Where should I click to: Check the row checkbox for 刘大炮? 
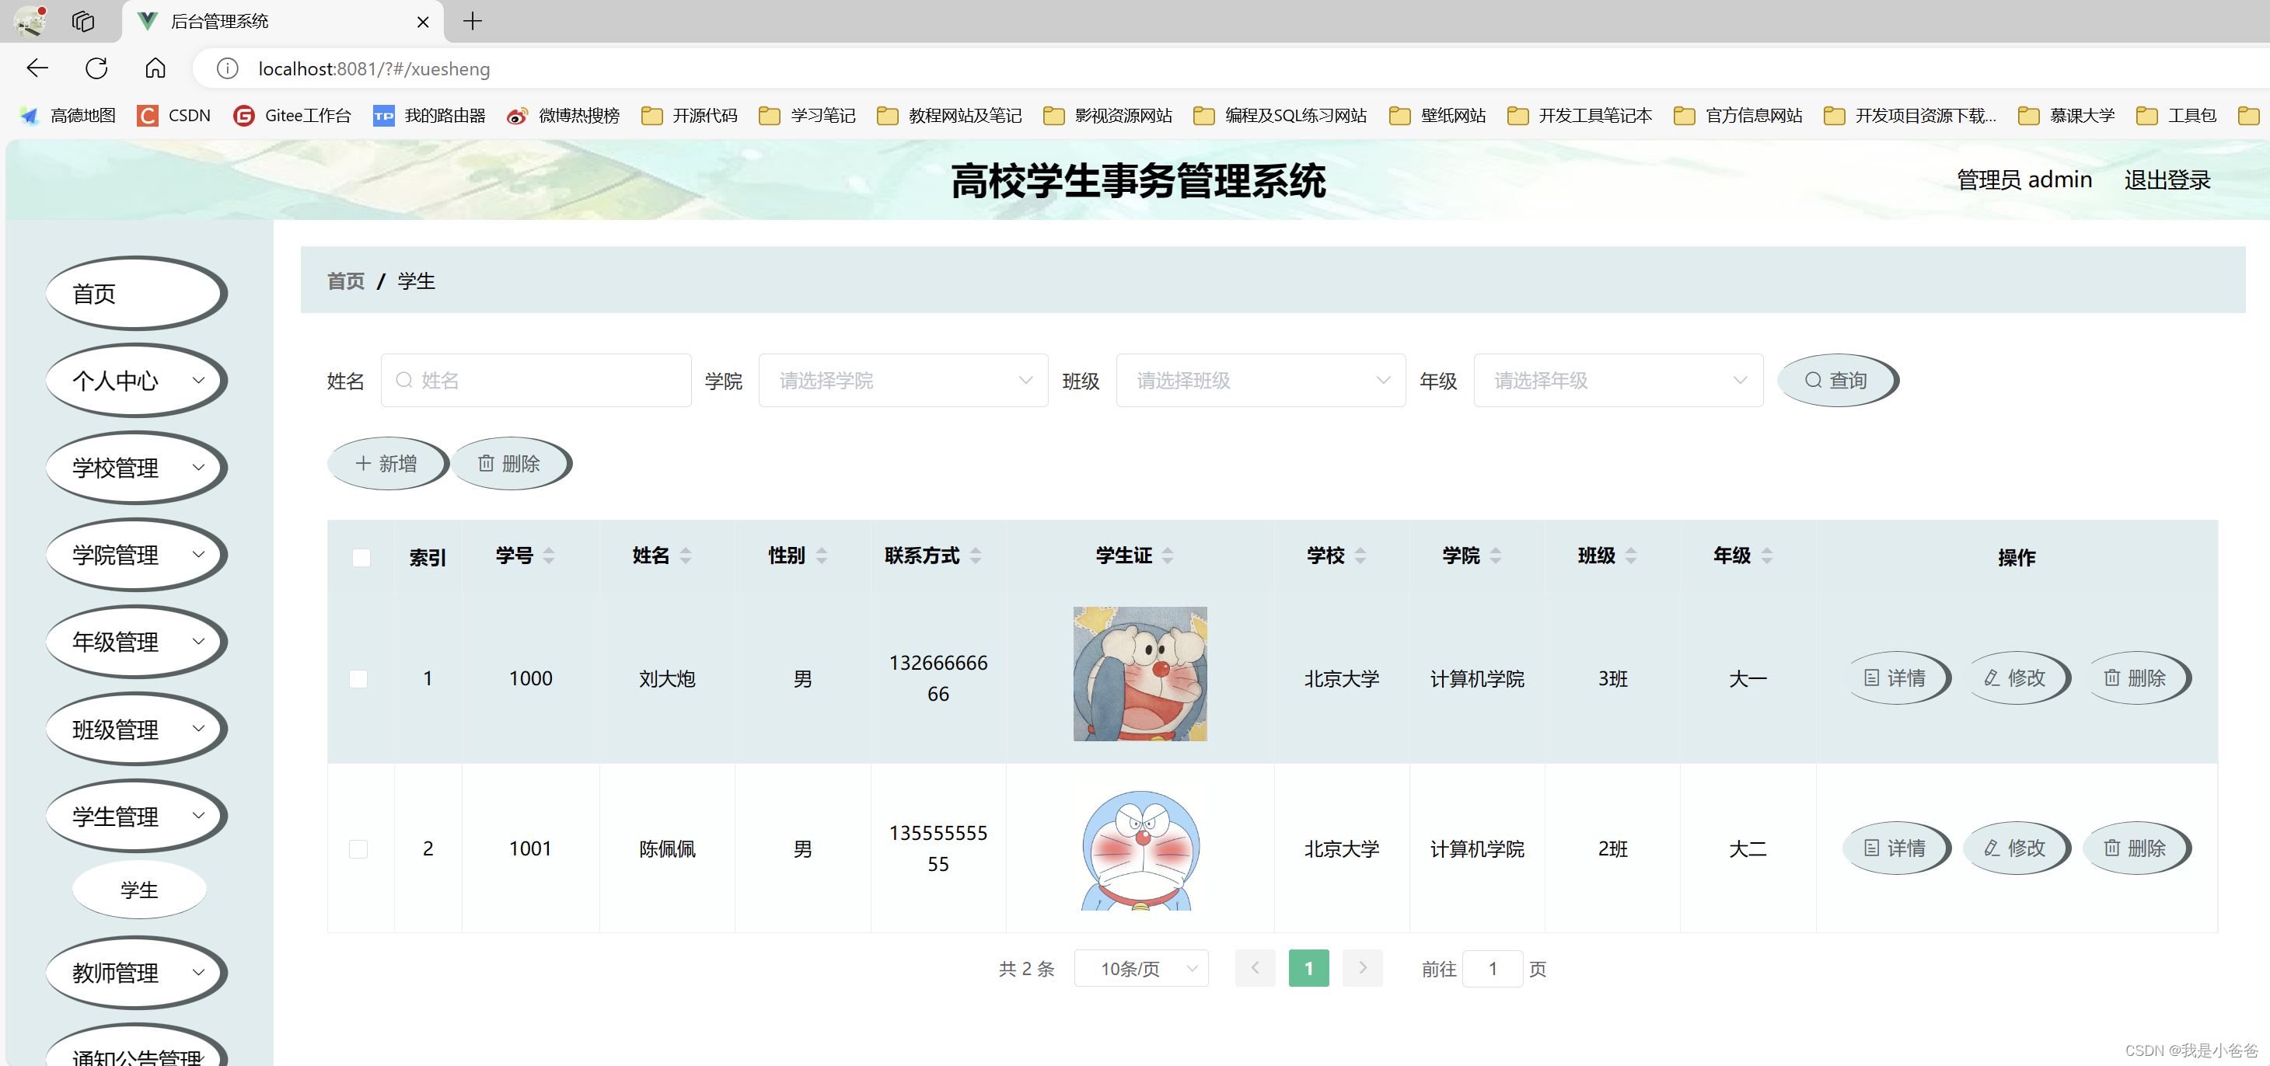[x=358, y=678]
